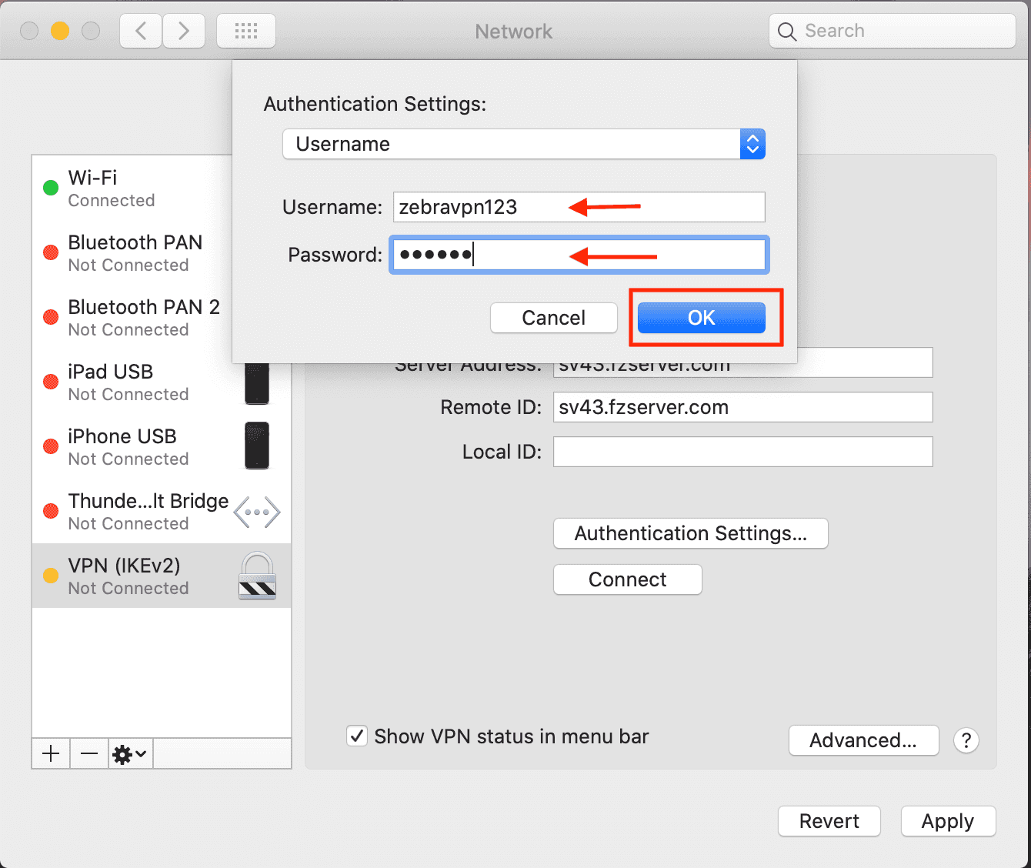Open the Authentication Settings type dropdown
Viewport: 1031px width, 868px height.
(x=523, y=144)
